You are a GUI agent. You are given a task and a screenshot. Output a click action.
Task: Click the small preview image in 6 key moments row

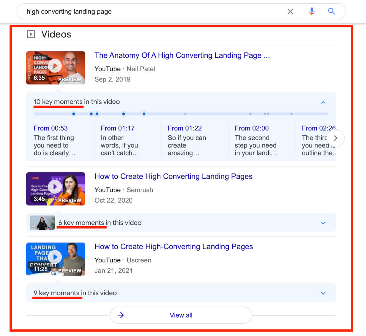(42, 222)
